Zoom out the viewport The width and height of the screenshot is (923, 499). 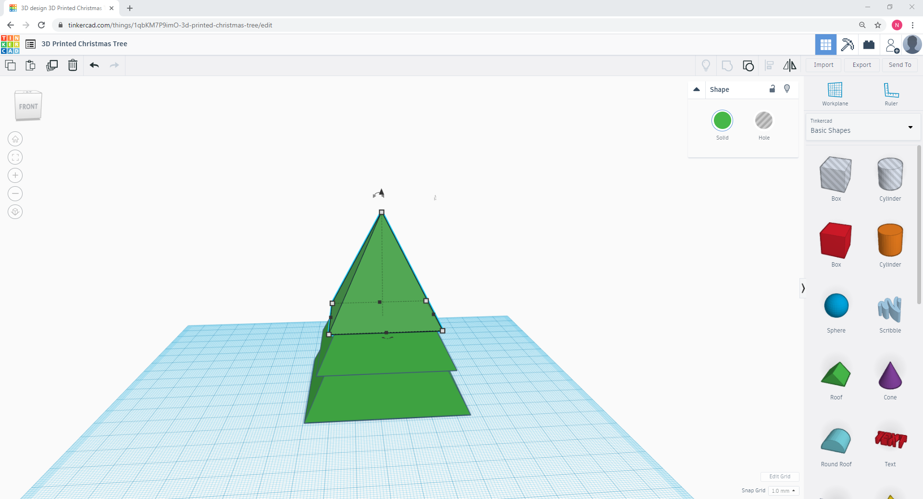[15, 193]
